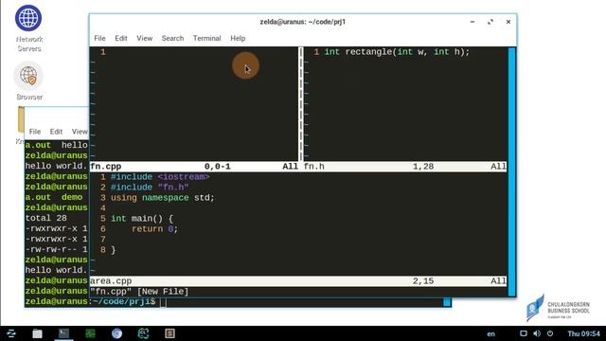Click the 'int main() {' line
This screenshot has height=341, width=606.
pyautogui.click(x=142, y=219)
